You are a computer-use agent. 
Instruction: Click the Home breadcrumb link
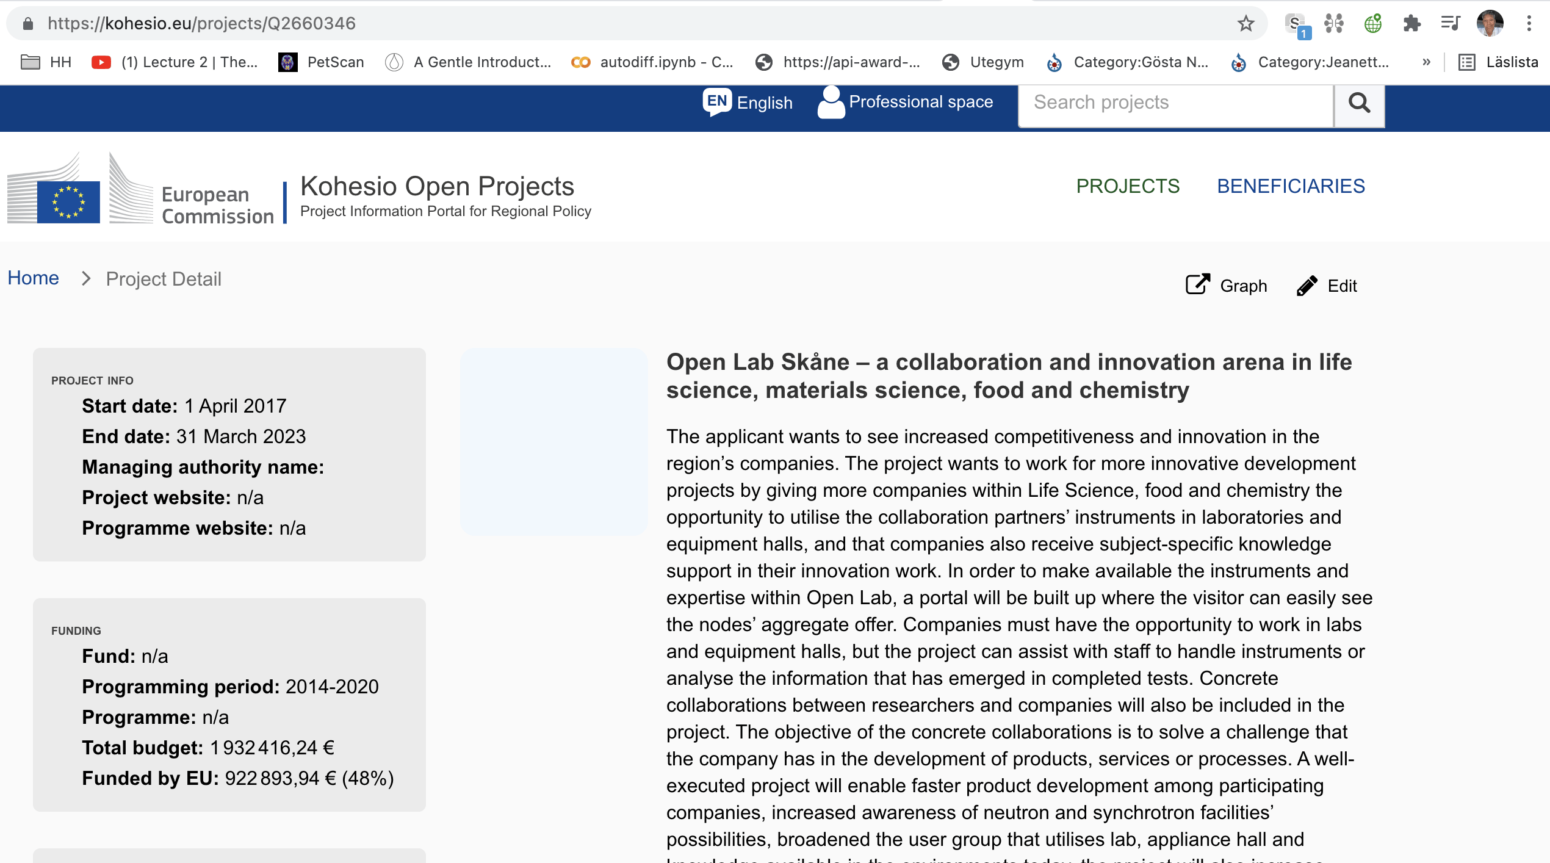coord(34,278)
